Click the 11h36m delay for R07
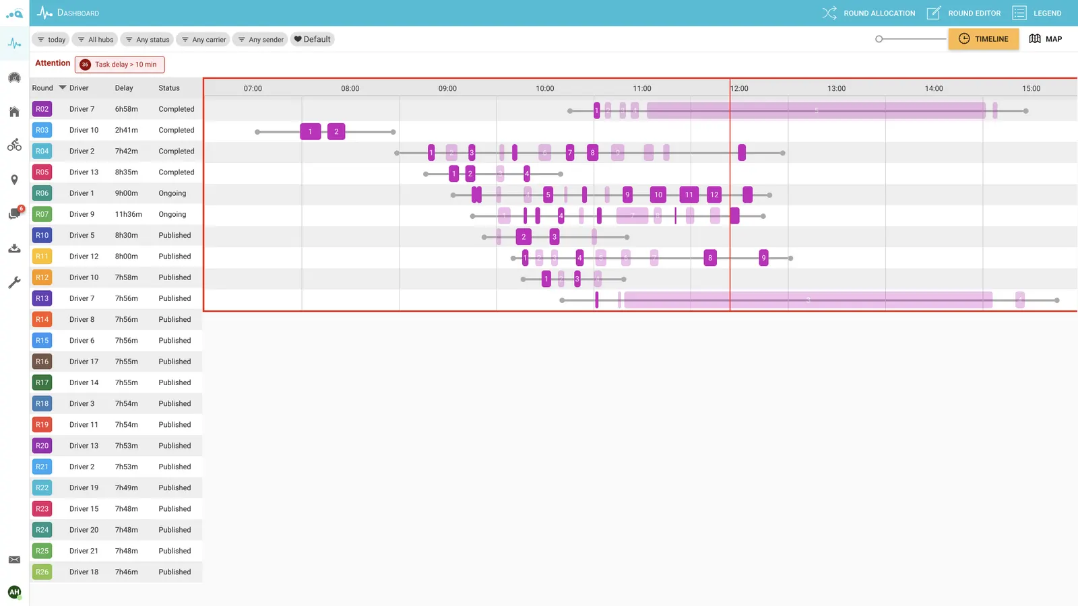Screen dimensions: 1078x606 coord(128,214)
